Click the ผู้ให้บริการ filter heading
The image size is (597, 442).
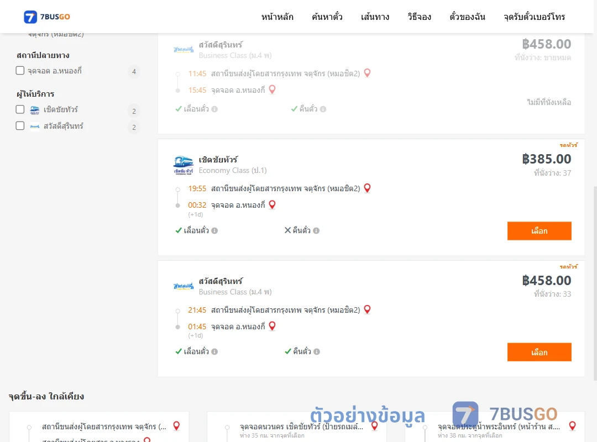coord(35,94)
